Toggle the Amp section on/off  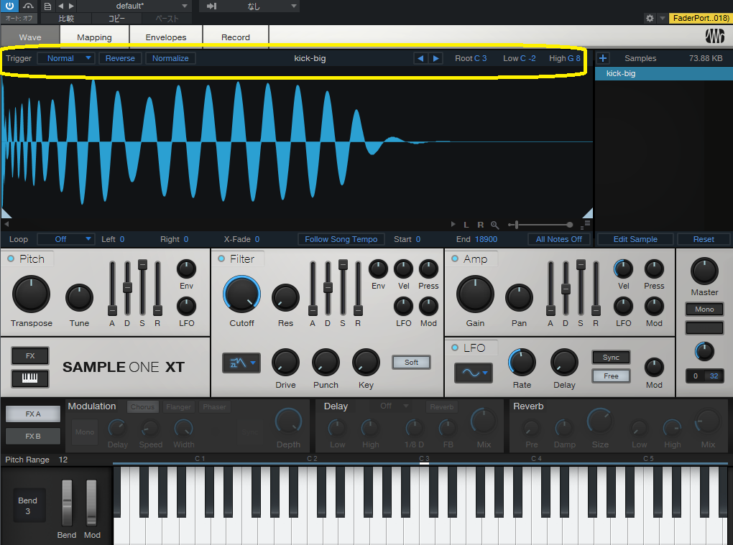click(455, 258)
